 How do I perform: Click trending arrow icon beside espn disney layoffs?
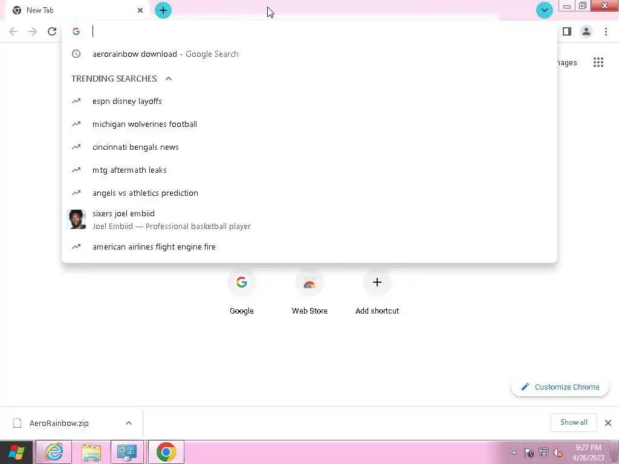click(76, 101)
